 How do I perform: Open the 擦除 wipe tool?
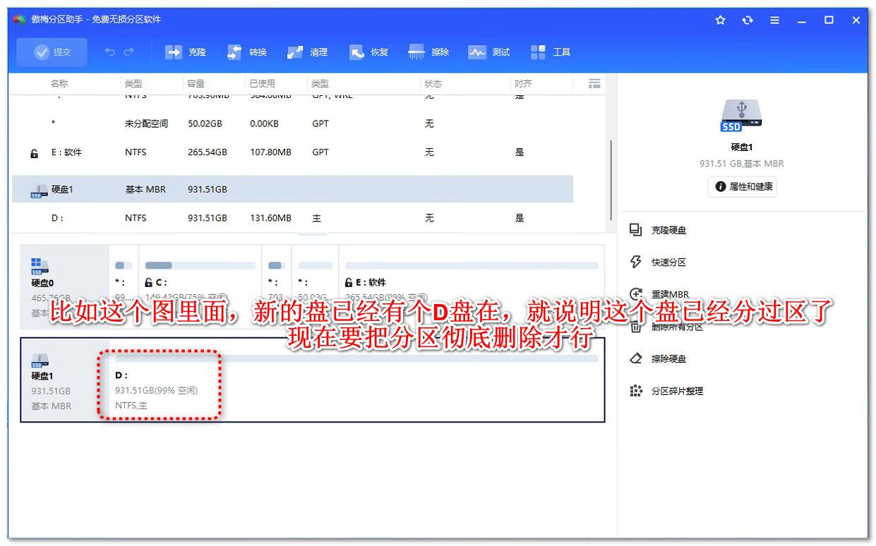point(428,52)
